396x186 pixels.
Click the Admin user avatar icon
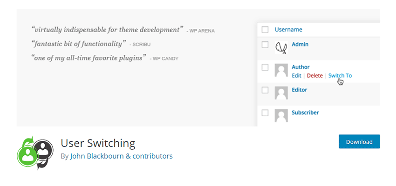coord(281,47)
